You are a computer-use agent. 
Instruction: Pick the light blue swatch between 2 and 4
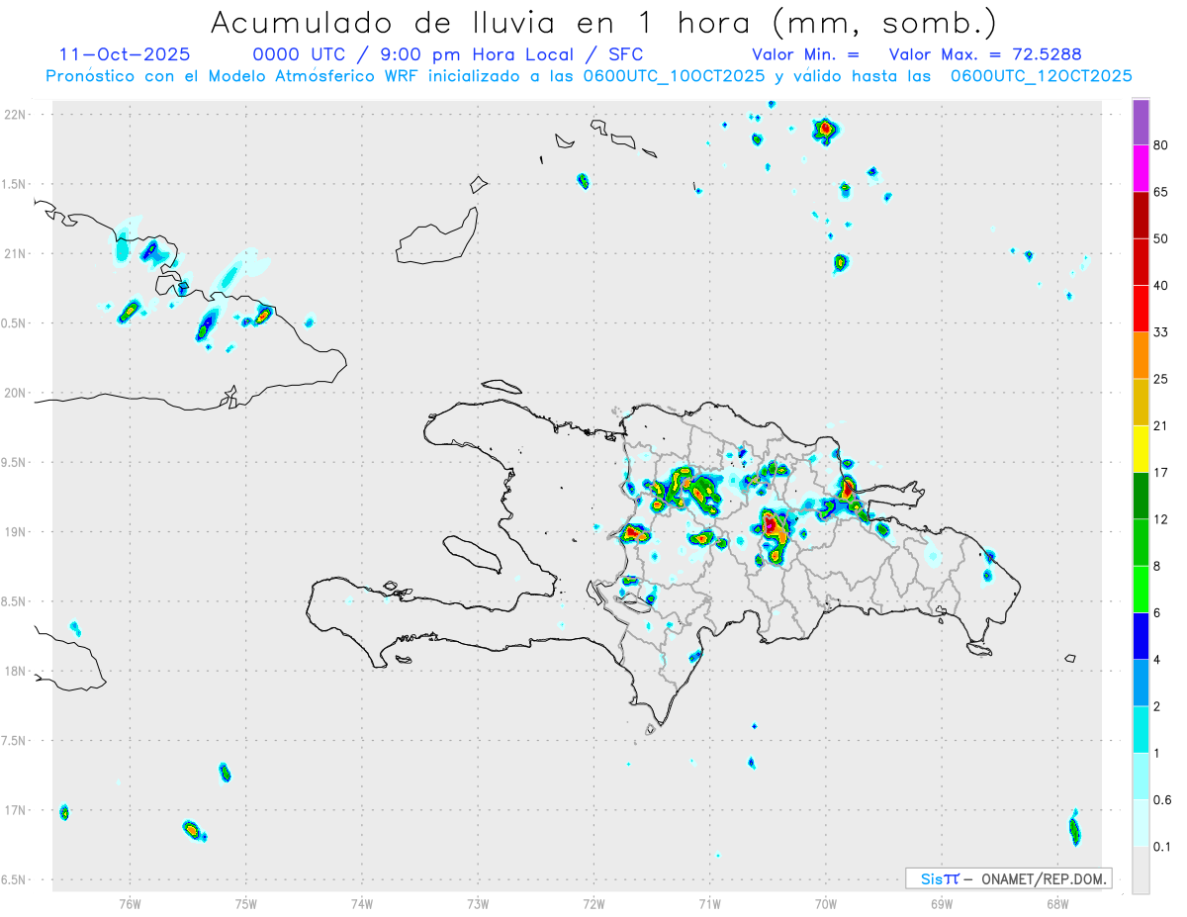pyautogui.click(x=1141, y=683)
